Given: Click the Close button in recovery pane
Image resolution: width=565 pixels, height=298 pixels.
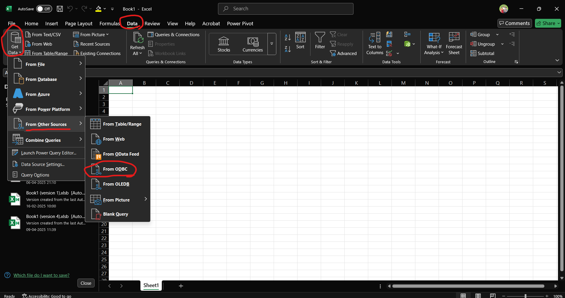Looking at the screenshot, I should [86, 283].
